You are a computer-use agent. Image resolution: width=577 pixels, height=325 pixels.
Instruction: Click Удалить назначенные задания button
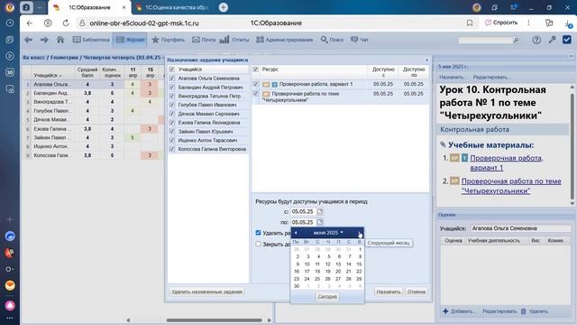(206, 292)
